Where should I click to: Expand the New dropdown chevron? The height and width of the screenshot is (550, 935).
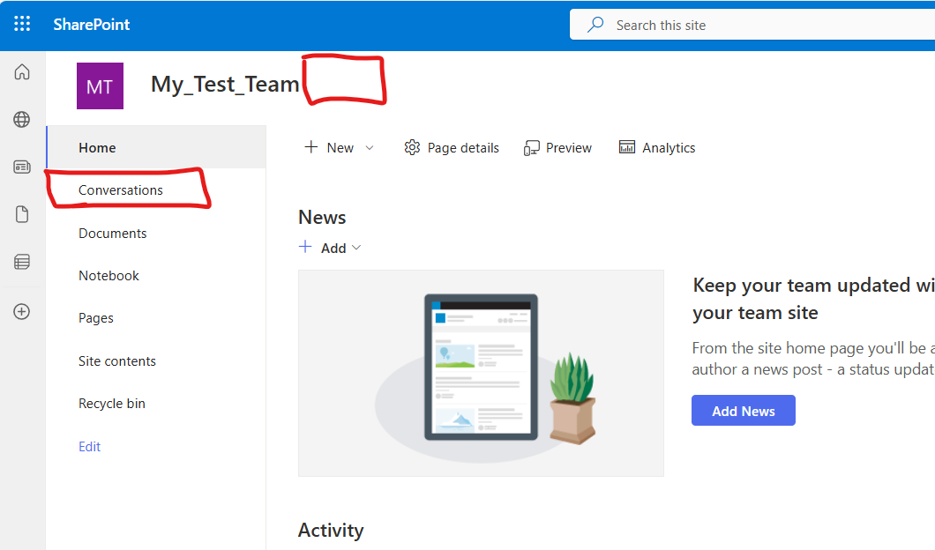370,148
